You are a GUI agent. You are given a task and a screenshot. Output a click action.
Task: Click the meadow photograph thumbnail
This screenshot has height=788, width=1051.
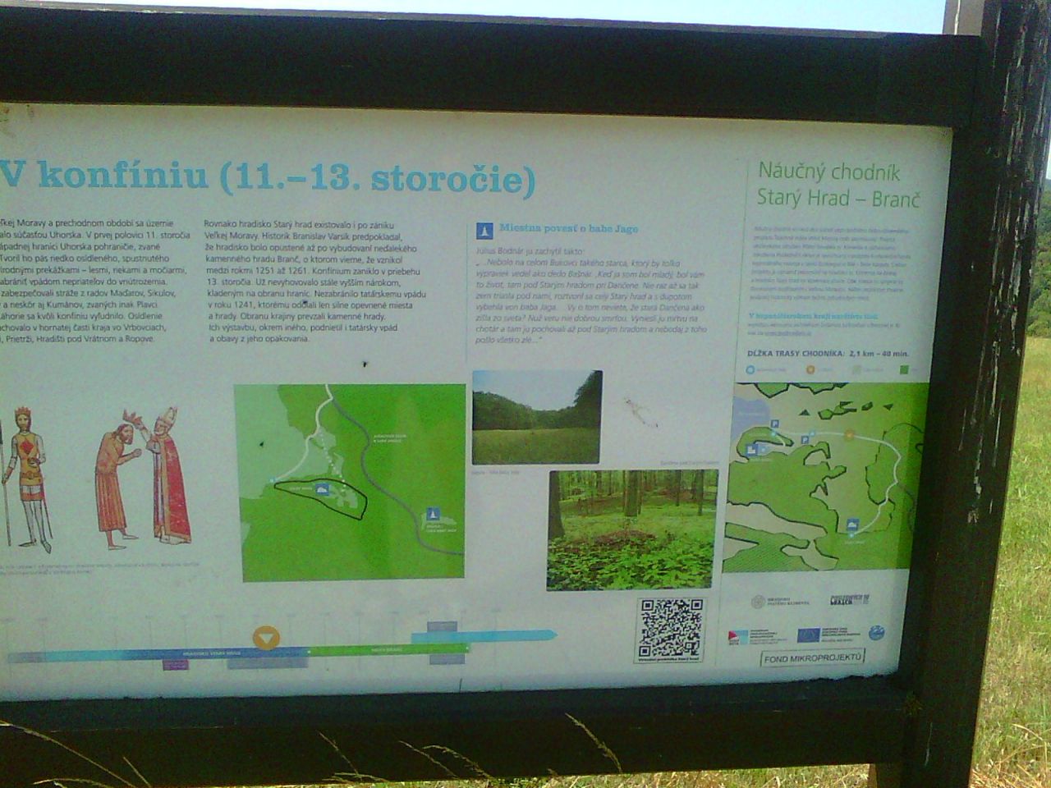point(537,417)
